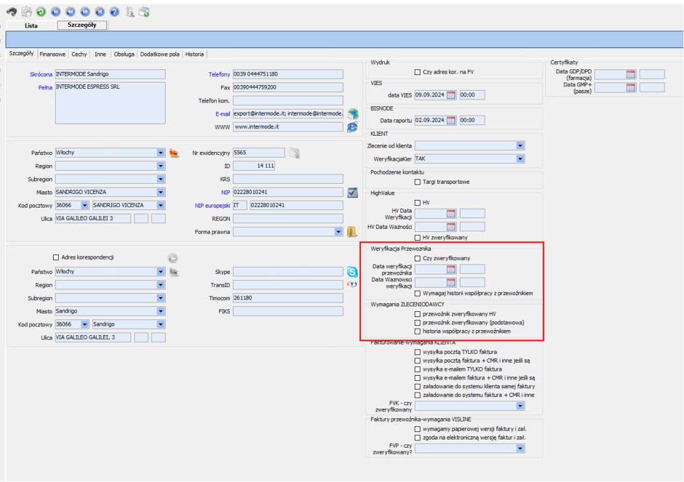Check 'przewoźnik zweryfikowany (podstawowa)' box
Viewport: 684px width, 482px height.
tap(417, 323)
